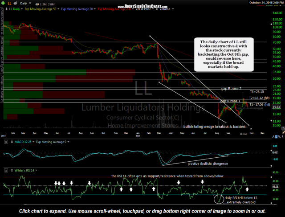The image size is (285, 217).
Task: Open Exp Moving Average 200 dropdown
Action: (x=133, y=9)
